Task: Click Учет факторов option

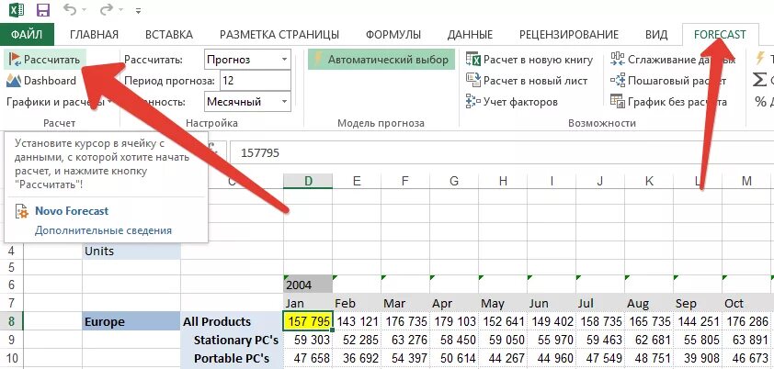Action: coord(512,102)
